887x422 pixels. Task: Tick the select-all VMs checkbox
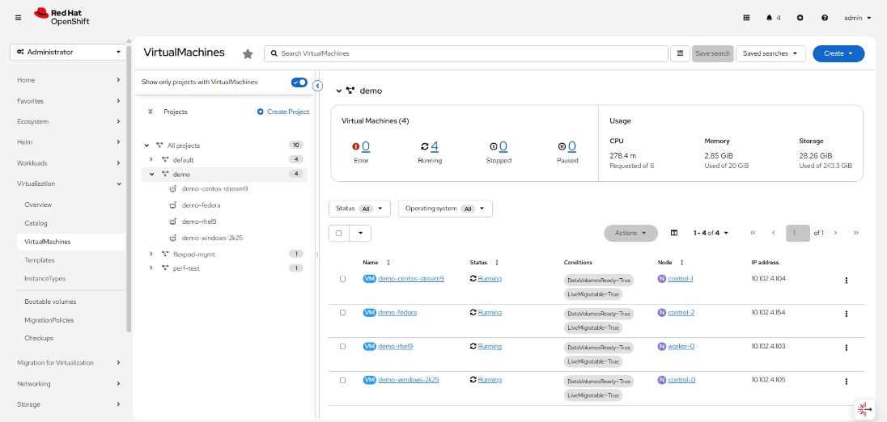point(339,233)
